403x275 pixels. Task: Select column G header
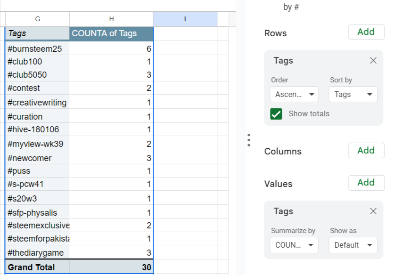(x=38, y=19)
